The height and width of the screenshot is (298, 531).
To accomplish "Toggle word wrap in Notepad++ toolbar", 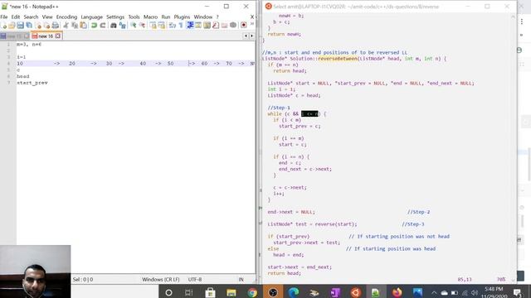I will (x=173, y=26).
